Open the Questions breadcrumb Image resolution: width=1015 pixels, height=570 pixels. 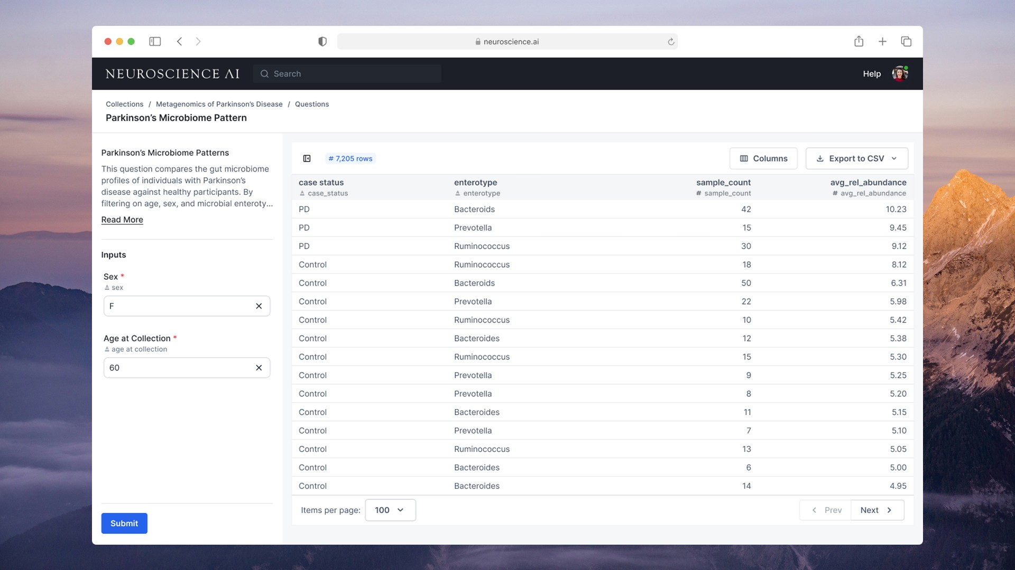point(312,104)
